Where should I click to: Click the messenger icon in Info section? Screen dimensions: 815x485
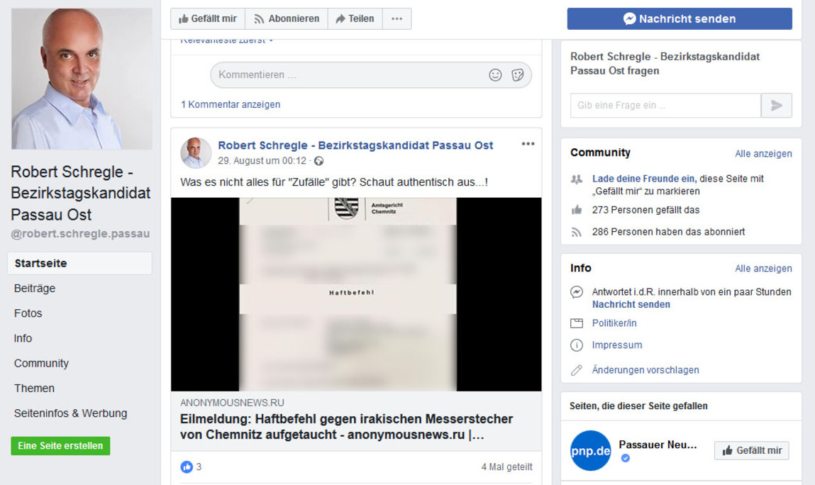tap(577, 292)
